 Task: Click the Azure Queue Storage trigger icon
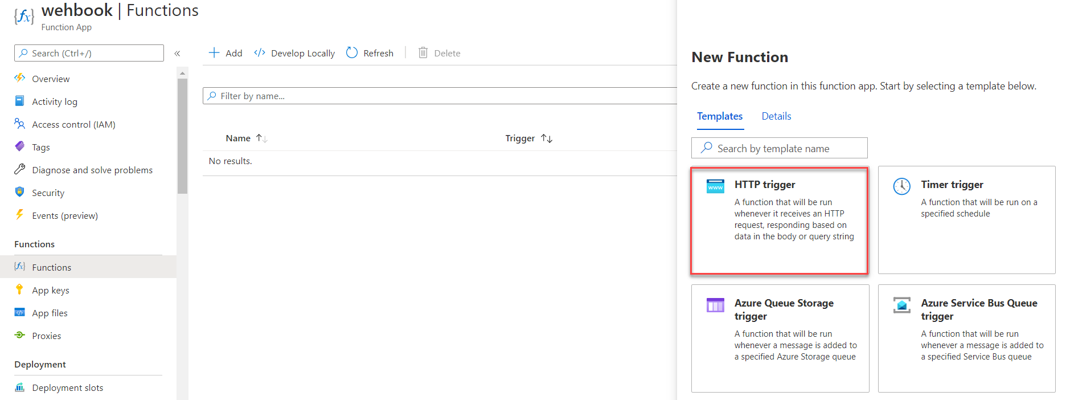tap(715, 305)
